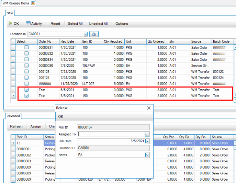Select the checkbox for order 000123
Image resolution: width=236 pixels, height=183 pixels.
(x=26, y=72)
